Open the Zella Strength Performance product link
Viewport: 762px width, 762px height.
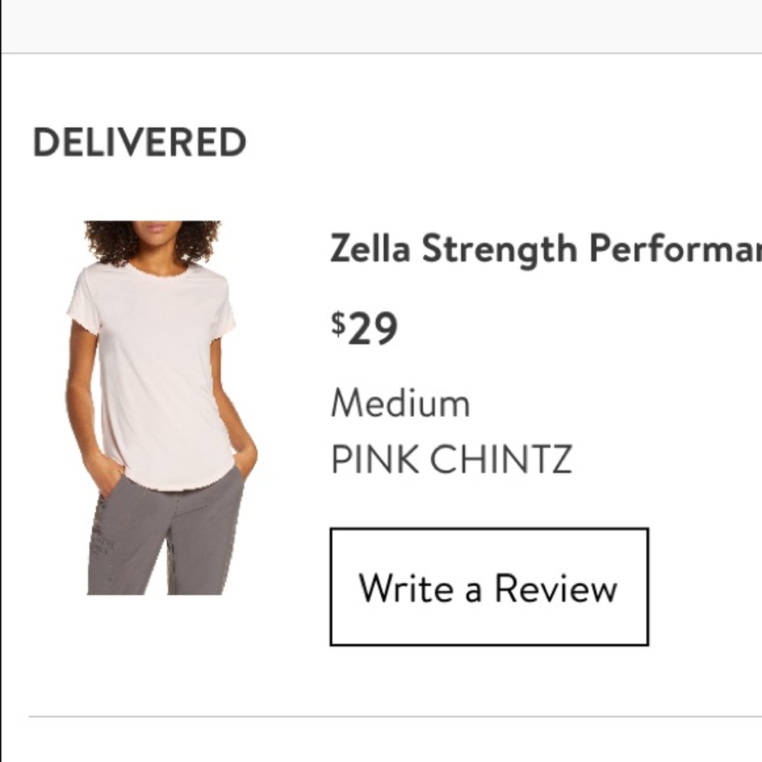point(533,248)
